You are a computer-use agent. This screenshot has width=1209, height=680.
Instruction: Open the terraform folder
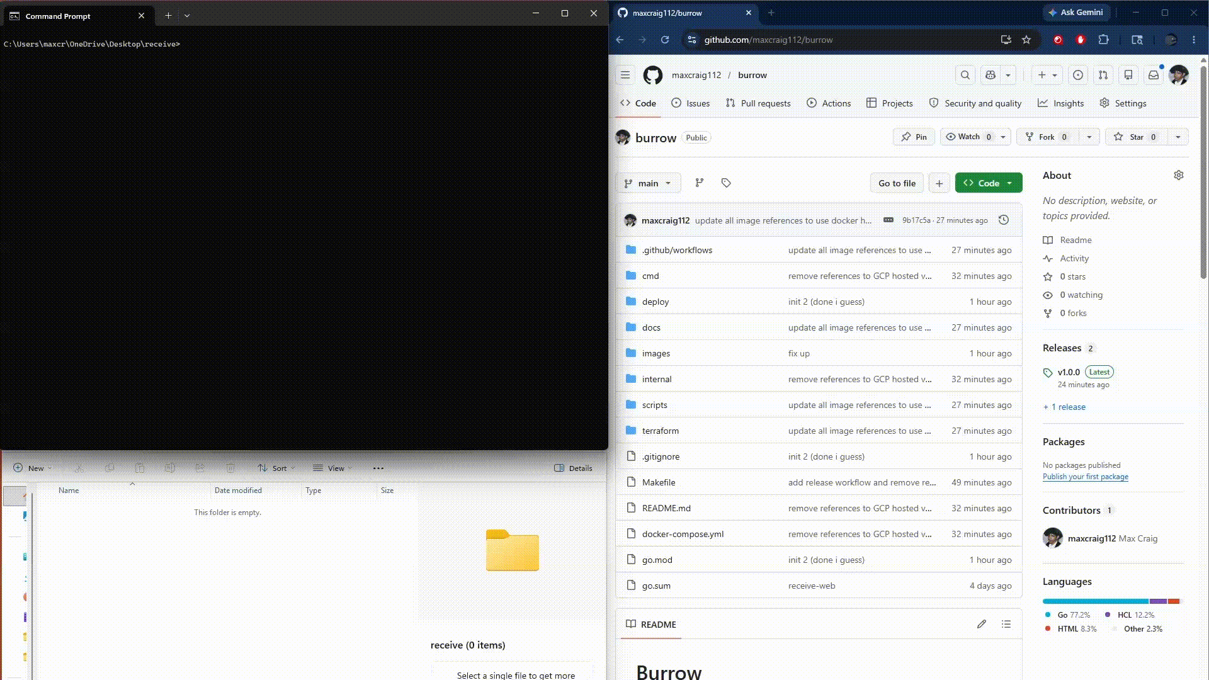661,431
